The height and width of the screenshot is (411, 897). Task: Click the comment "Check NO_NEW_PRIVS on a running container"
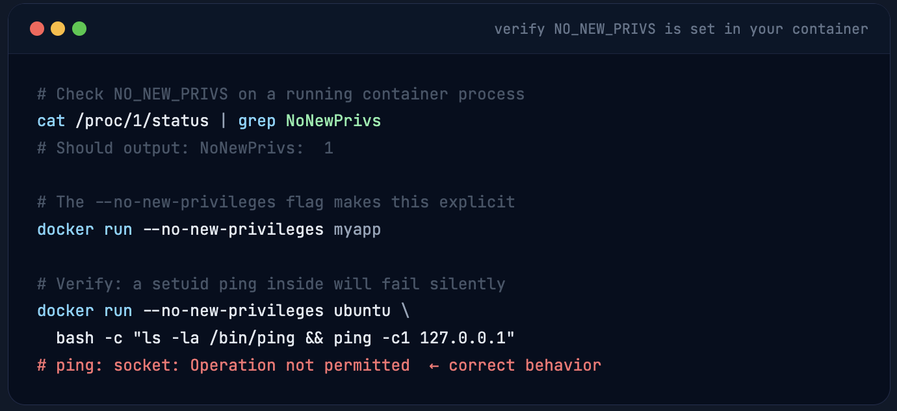[280, 94]
